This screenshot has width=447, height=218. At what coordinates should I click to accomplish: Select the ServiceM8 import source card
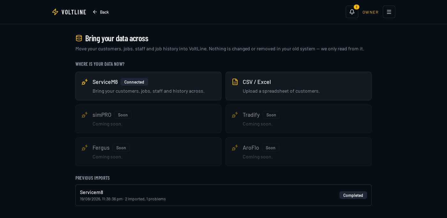click(148, 86)
